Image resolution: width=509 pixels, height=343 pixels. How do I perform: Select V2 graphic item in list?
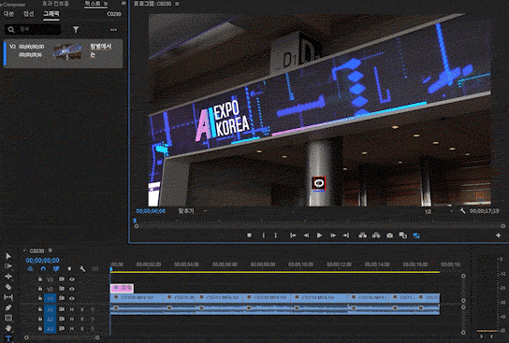tap(63, 53)
